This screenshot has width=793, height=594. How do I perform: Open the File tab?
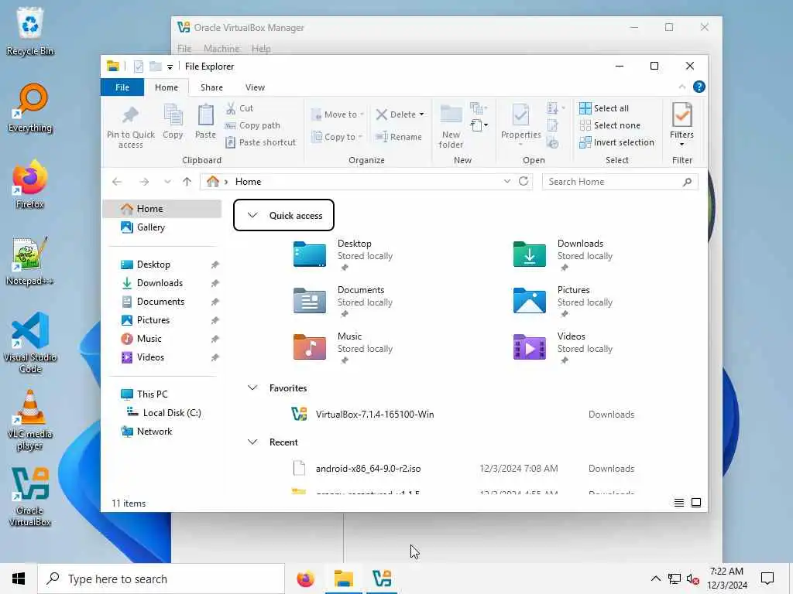coord(122,87)
